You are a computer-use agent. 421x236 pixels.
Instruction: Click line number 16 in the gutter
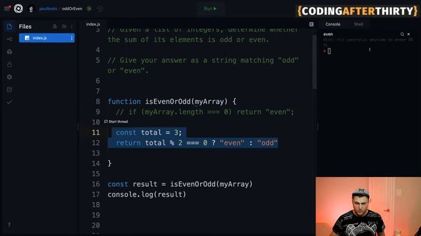click(95, 184)
